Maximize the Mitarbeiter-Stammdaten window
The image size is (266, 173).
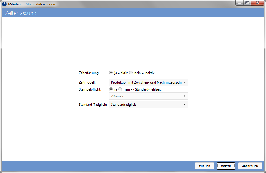247,3
